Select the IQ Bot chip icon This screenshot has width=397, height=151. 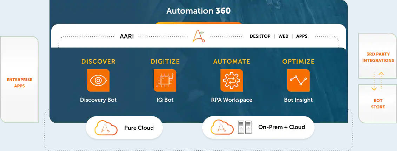pos(165,80)
